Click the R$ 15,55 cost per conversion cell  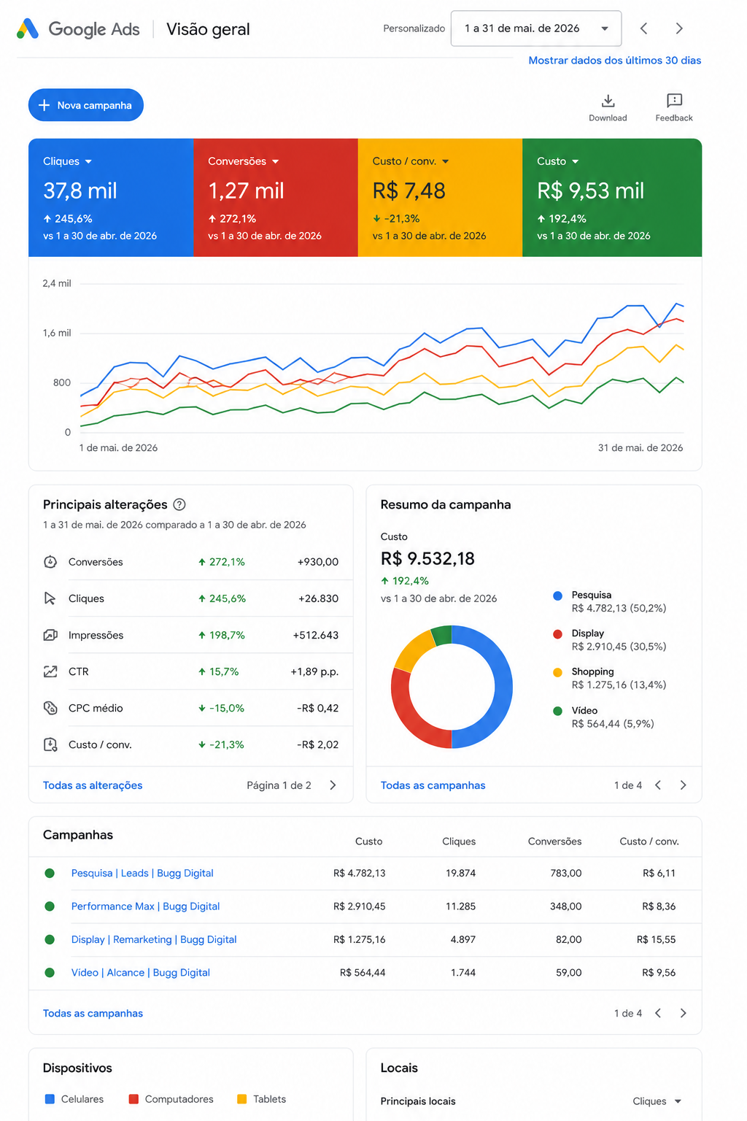coord(656,939)
